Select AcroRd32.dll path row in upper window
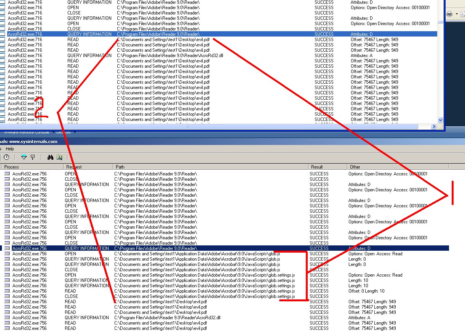This screenshot has width=465, height=331. (x=219, y=56)
